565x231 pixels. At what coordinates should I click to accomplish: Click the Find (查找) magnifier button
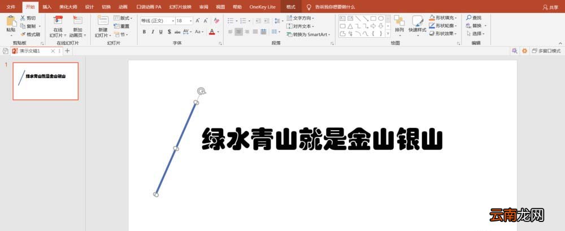[x=474, y=18]
